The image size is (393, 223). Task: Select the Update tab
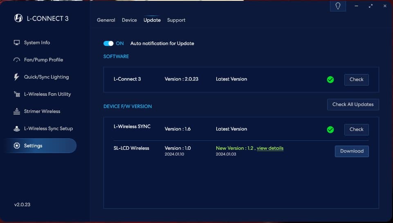(x=152, y=20)
